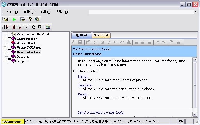Check the Welcome to CHM2Word checkbox
200x125 pixels.
click(x=9, y=34)
